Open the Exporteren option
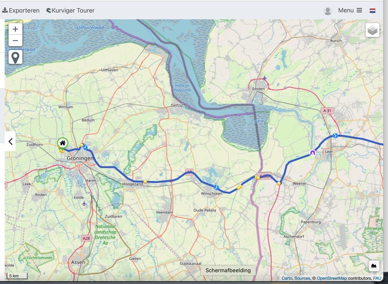 pos(21,10)
